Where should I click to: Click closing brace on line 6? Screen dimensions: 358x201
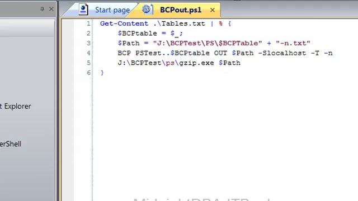coord(102,73)
